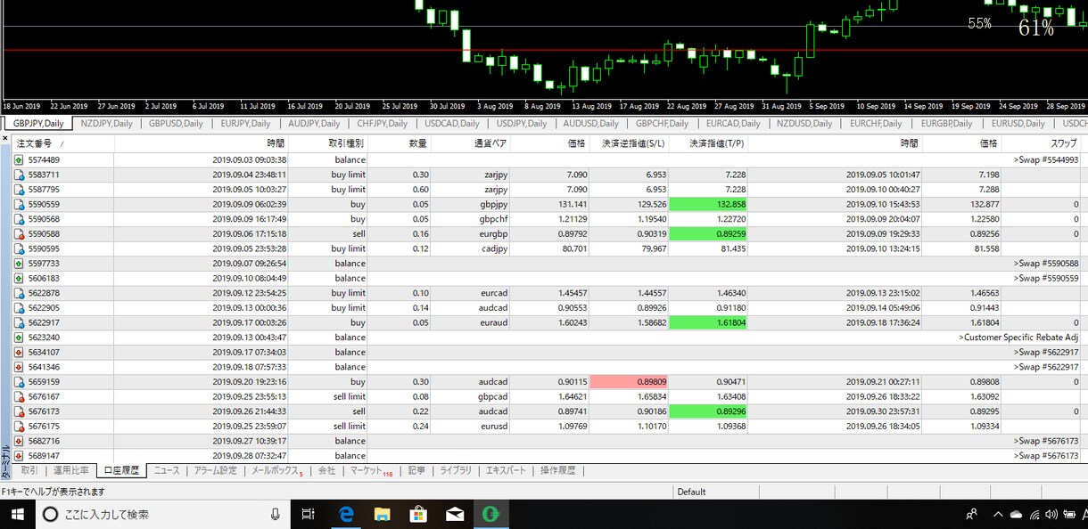This screenshot has height=529, width=1088.
Task: Launch Microsoft Edge from the taskbar
Action: click(346, 514)
